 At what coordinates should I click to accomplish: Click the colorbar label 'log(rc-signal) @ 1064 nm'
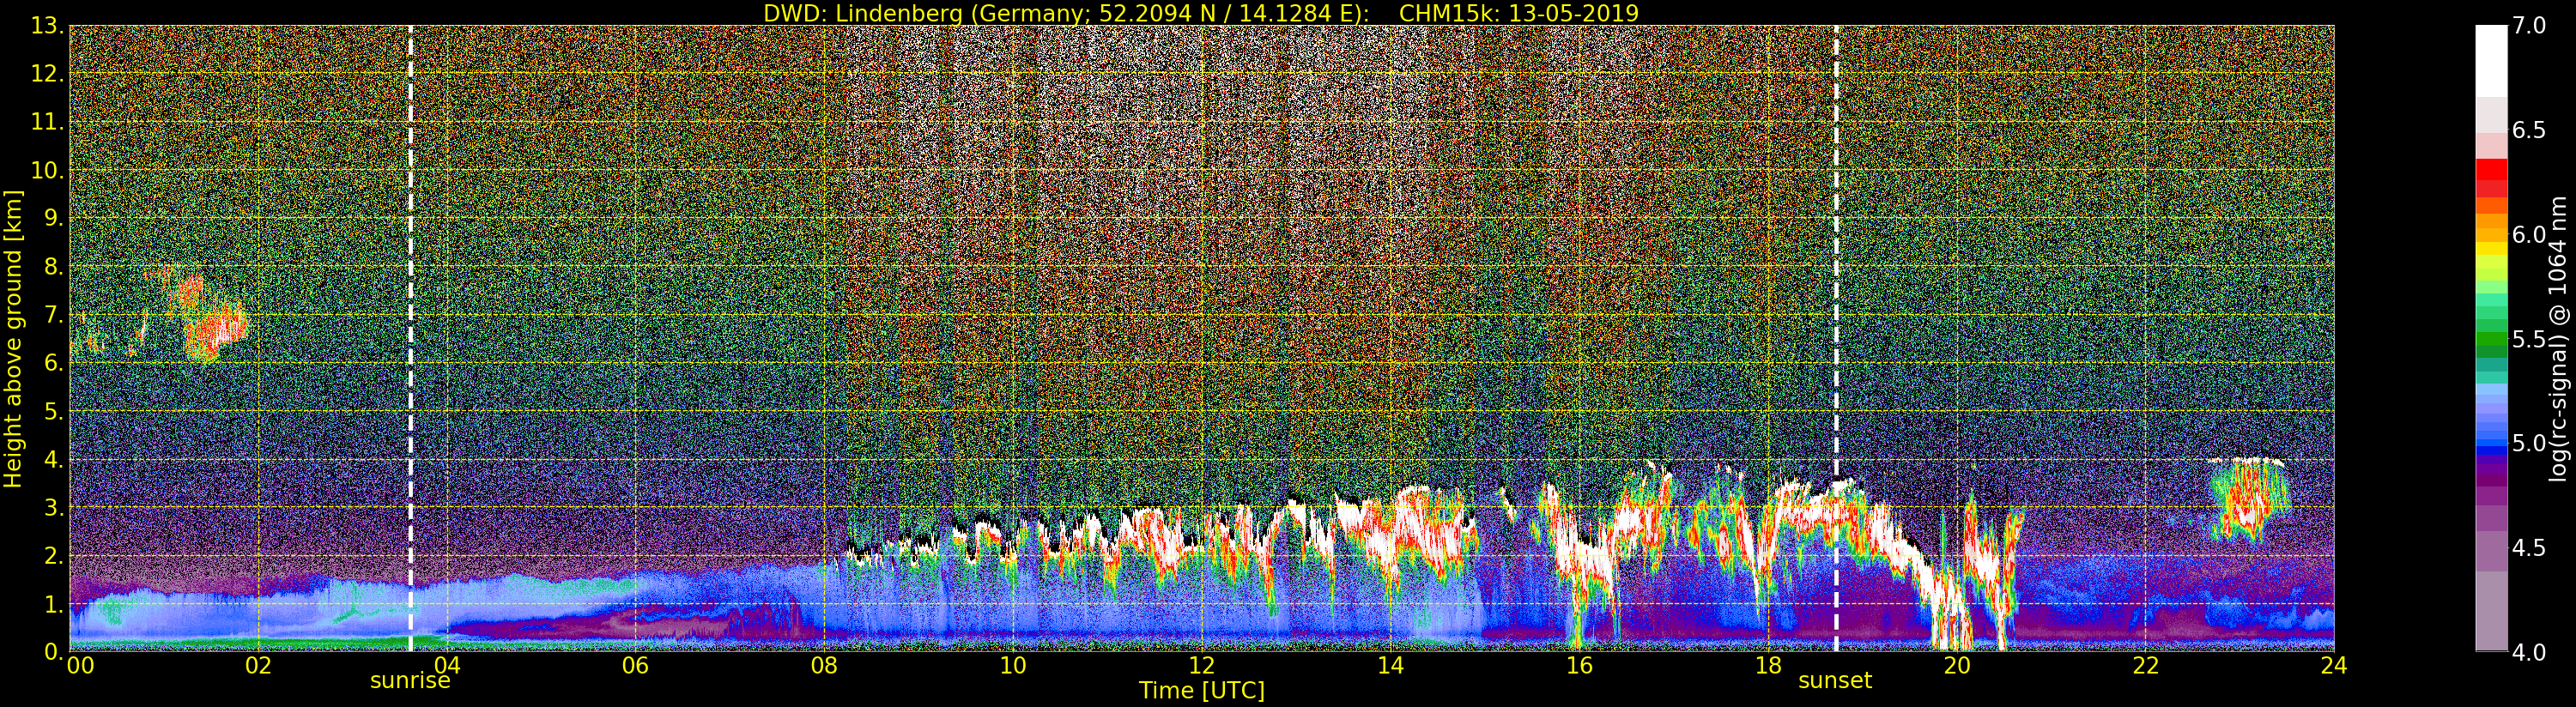[x=2558, y=338]
